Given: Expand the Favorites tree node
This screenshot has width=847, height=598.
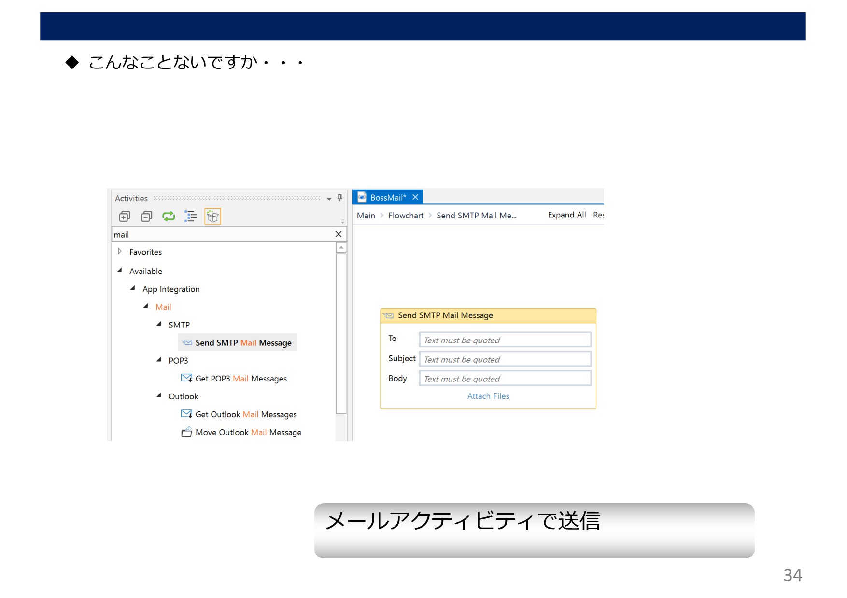Looking at the screenshot, I should 120,251.
